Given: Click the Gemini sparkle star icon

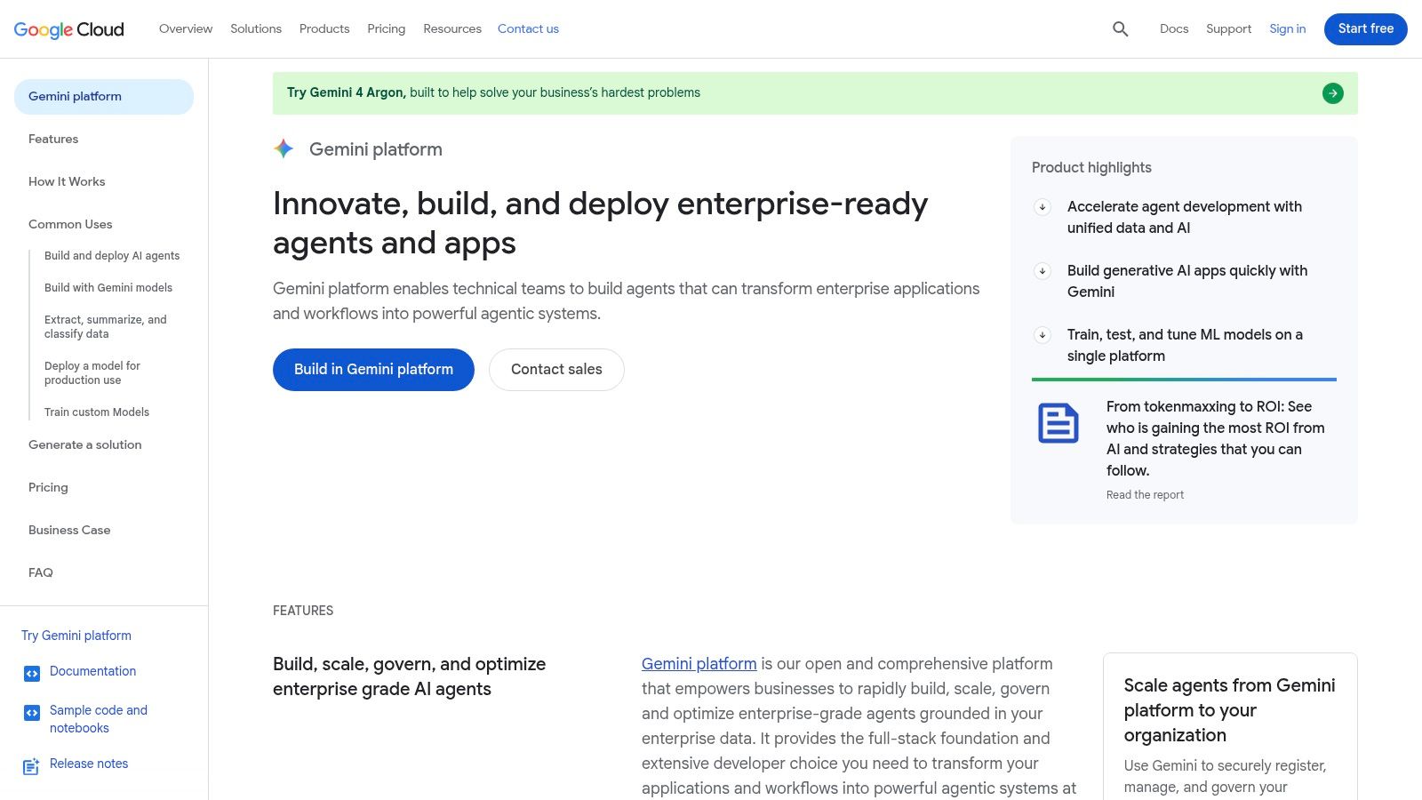Looking at the screenshot, I should pyautogui.click(x=284, y=149).
